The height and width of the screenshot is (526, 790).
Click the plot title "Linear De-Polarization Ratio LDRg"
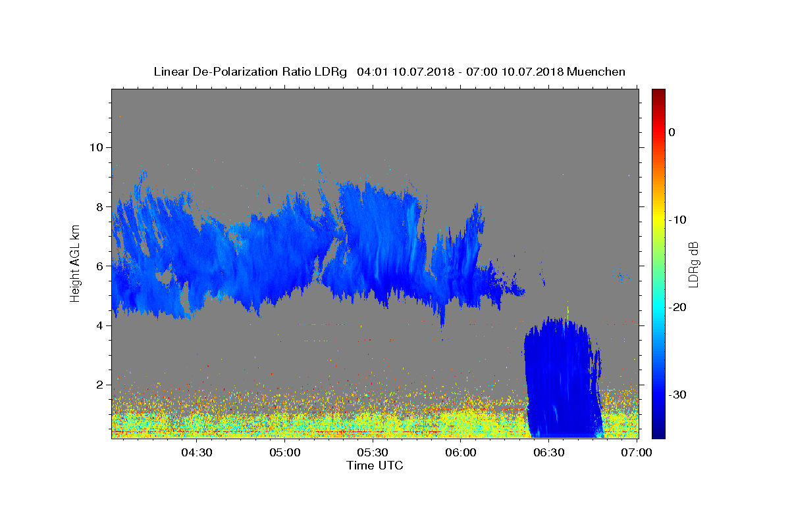pos(250,72)
